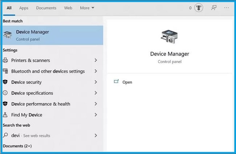This screenshot has width=236, height=154.
Task: Expand Printers & scanners chevron
Action: click(96, 60)
